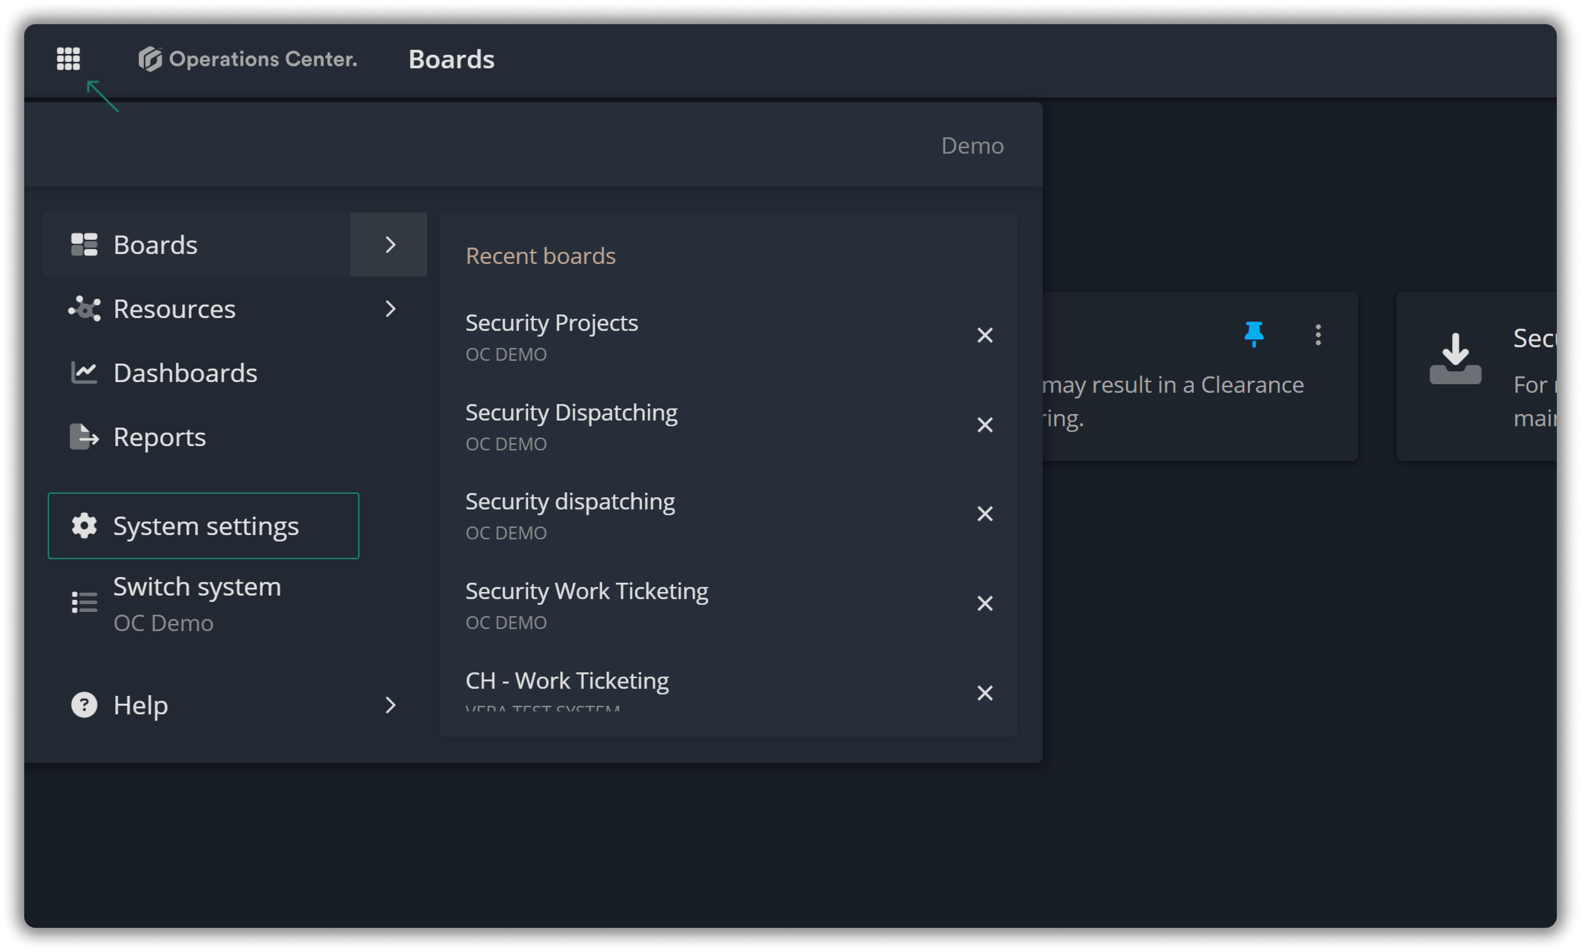1581x952 pixels.
Task: Click the download tray icon on card
Action: tap(1455, 359)
